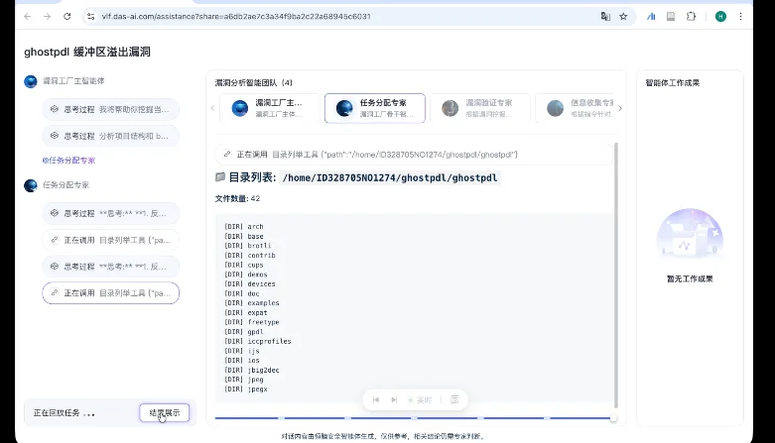Show more agents with the right chevron
The width and height of the screenshot is (775, 443).
(620, 108)
